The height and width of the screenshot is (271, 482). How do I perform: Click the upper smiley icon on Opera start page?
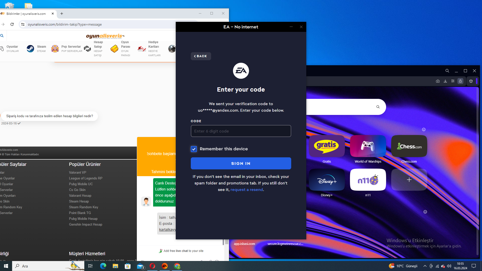pyautogui.click(x=424, y=129)
